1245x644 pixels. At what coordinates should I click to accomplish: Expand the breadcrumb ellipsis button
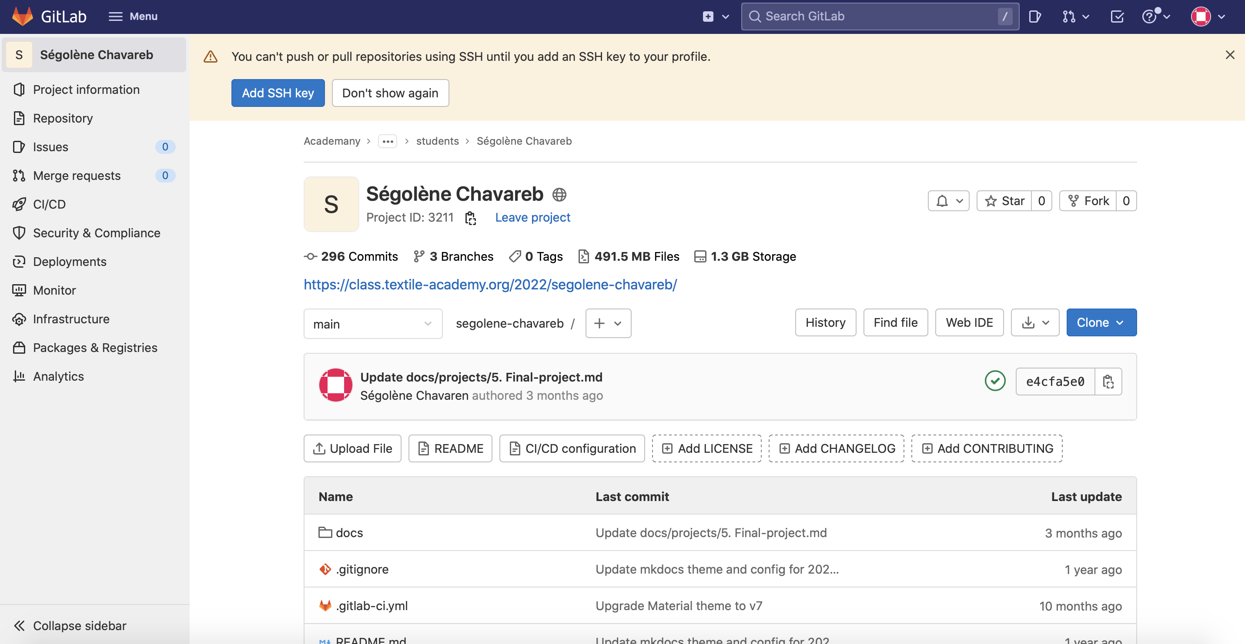point(388,141)
